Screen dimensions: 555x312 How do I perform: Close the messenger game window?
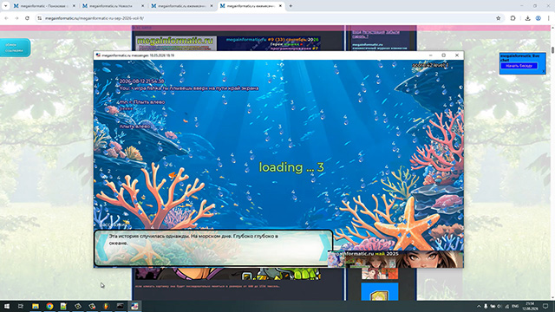[x=457, y=55]
